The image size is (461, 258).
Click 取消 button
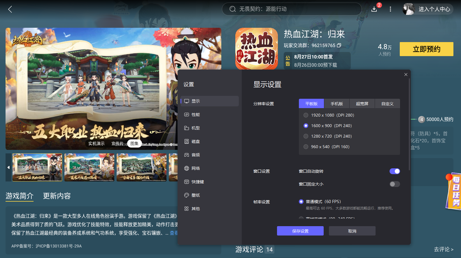pos(352,231)
